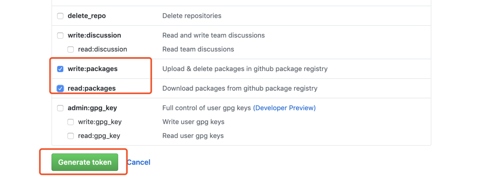This screenshot has width=494, height=196.
Task: Click the write:packages label text
Action: (92, 69)
